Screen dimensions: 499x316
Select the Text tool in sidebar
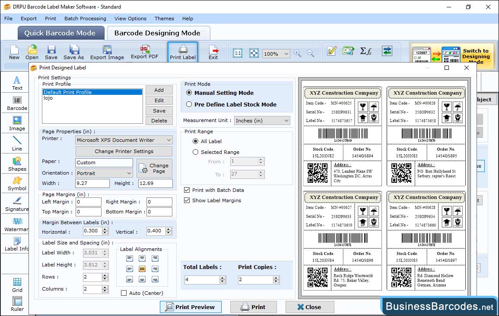coord(17,83)
